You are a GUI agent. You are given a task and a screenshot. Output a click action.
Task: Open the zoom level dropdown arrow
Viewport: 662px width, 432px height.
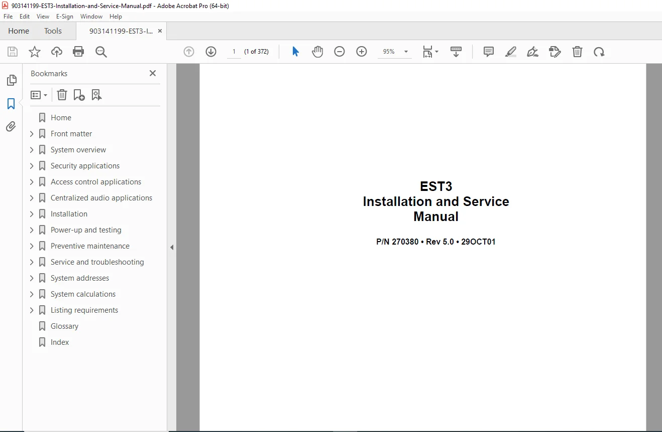coord(406,52)
